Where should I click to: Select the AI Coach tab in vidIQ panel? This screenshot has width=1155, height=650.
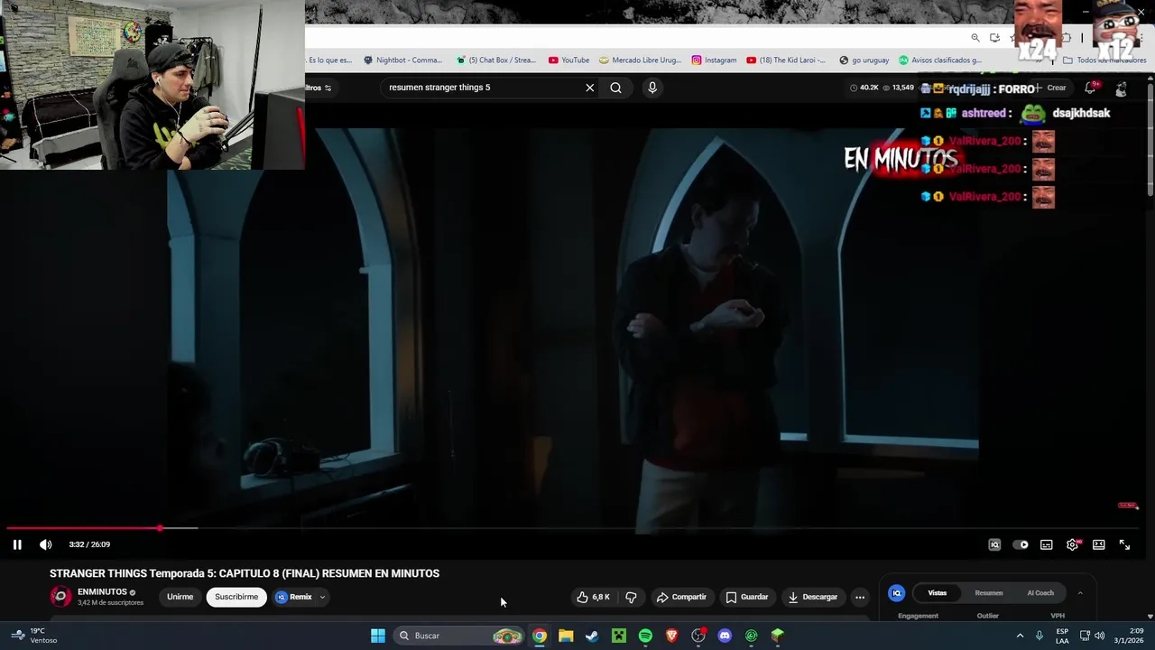[x=1040, y=593]
